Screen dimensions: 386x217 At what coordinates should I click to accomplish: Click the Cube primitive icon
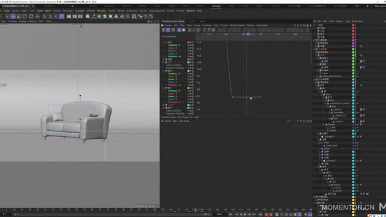(x=88, y=16)
